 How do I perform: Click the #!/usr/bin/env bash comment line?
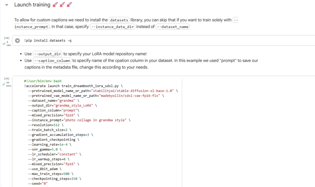(x=43, y=81)
